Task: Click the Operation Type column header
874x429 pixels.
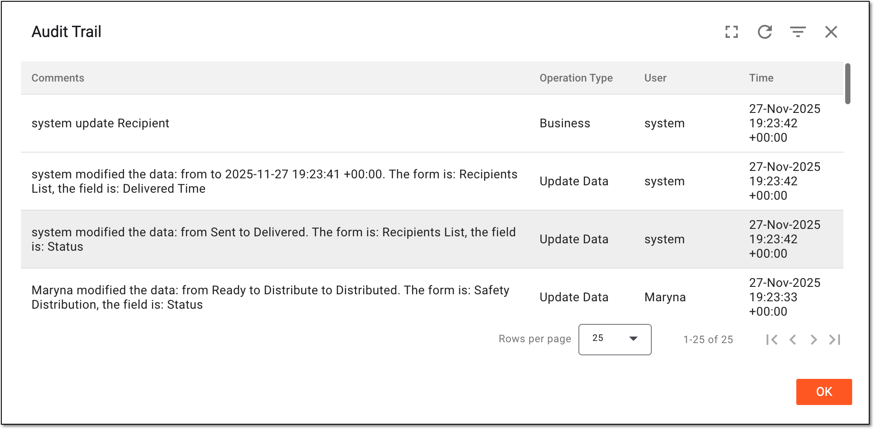Action: point(576,78)
